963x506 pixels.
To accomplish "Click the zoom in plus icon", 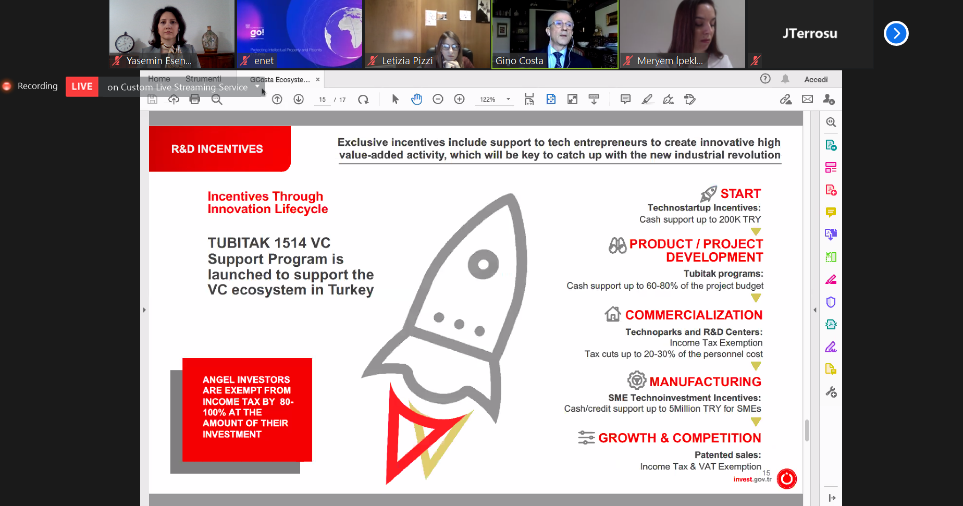I will coord(459,100).
